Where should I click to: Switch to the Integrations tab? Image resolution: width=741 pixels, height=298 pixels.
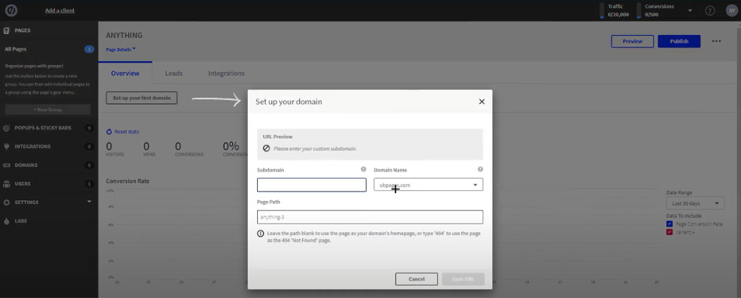coord(226,73)
